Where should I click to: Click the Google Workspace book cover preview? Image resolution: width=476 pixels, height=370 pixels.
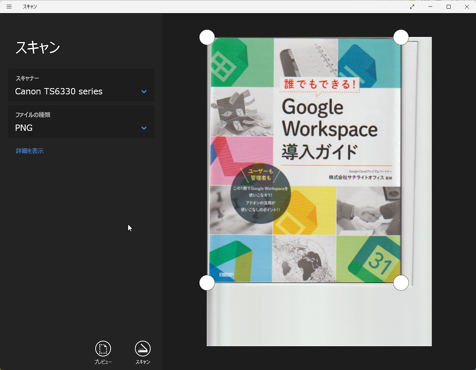(x=305, y=159)
